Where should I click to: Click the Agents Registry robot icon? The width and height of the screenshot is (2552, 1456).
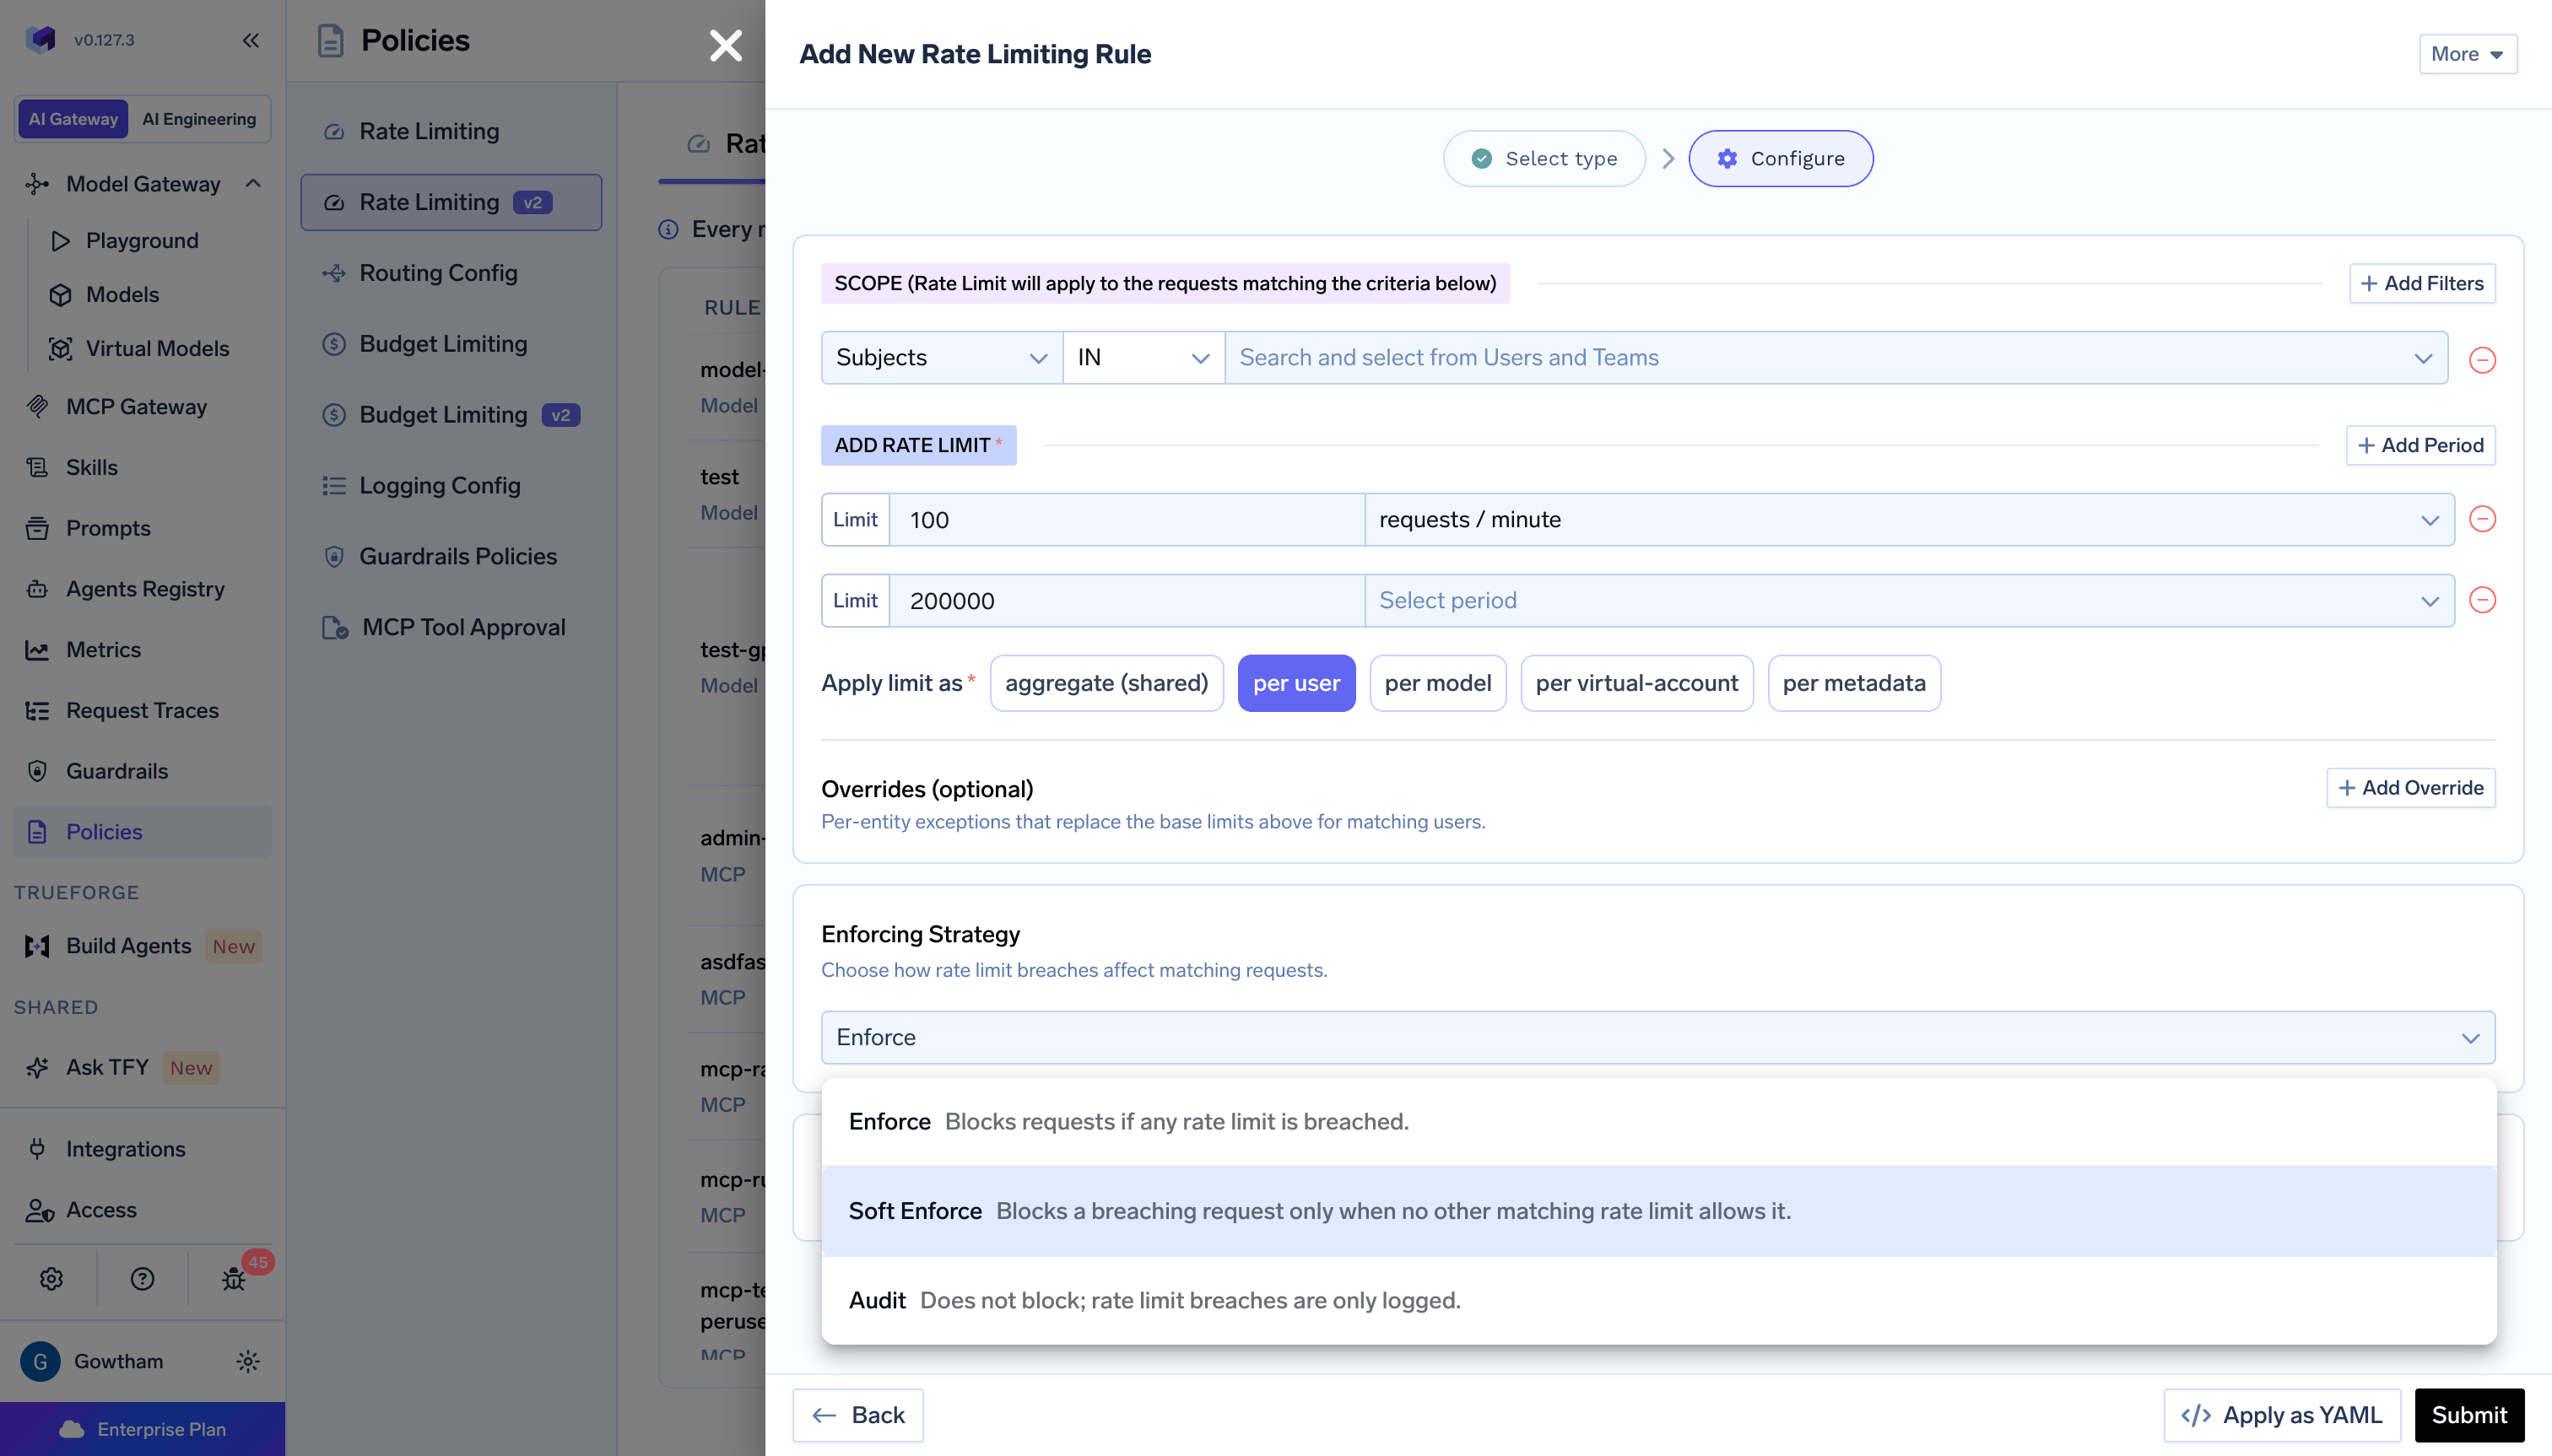click(x=37, y=589)
